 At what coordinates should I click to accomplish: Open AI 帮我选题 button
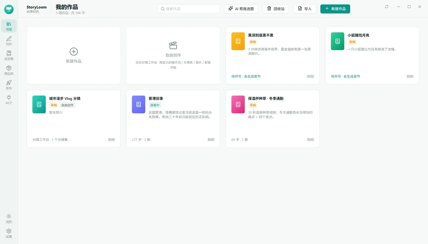tap(241, 9)
